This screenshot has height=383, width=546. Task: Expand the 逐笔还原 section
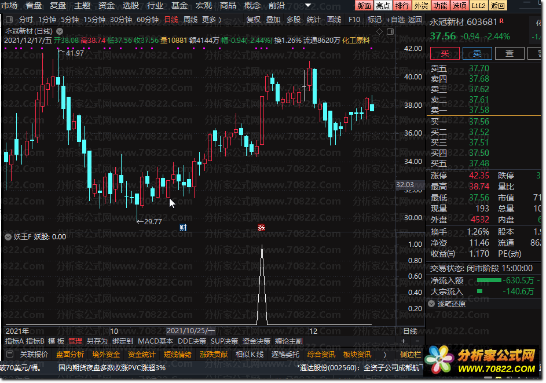431,304
